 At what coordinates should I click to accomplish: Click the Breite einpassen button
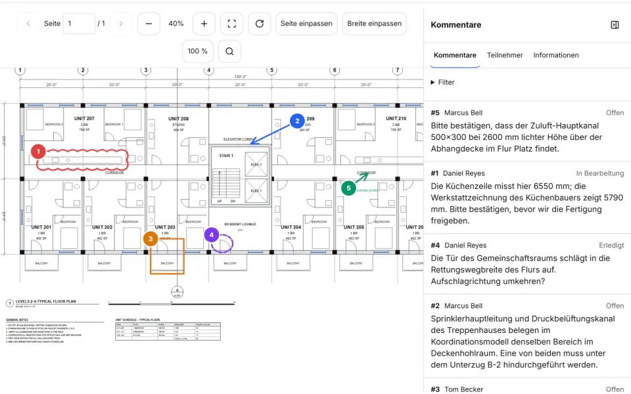[x=374, y=24]
